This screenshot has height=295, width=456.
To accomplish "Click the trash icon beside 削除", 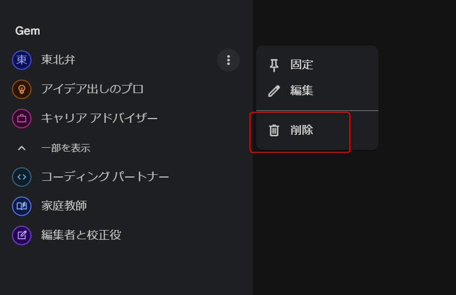I will pyautogui.click(x=274, y=130).
